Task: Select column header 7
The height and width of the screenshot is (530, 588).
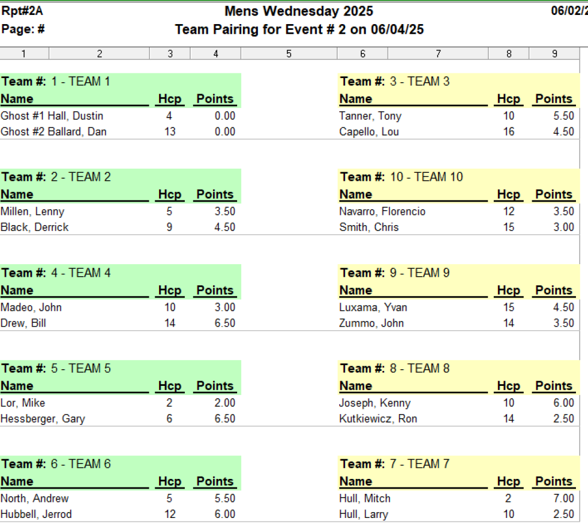Action: (x=438, y=53)
